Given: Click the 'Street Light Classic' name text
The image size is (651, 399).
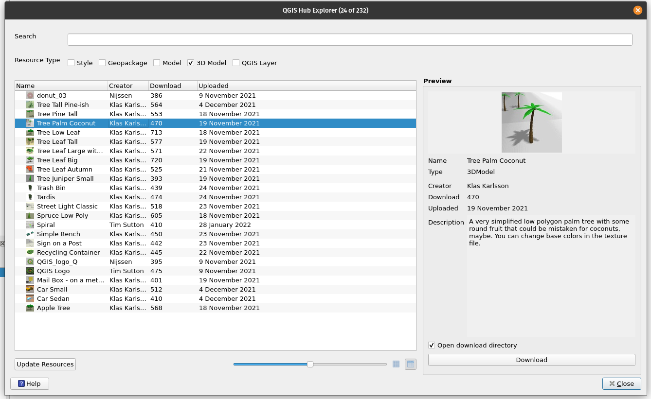Looking at the screenshot, I should [x=67, y=207].
